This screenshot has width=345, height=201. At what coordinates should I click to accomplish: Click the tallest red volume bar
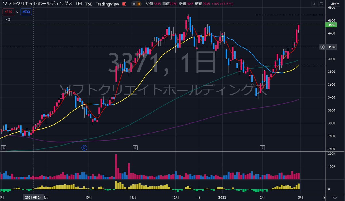pos(116,167)
